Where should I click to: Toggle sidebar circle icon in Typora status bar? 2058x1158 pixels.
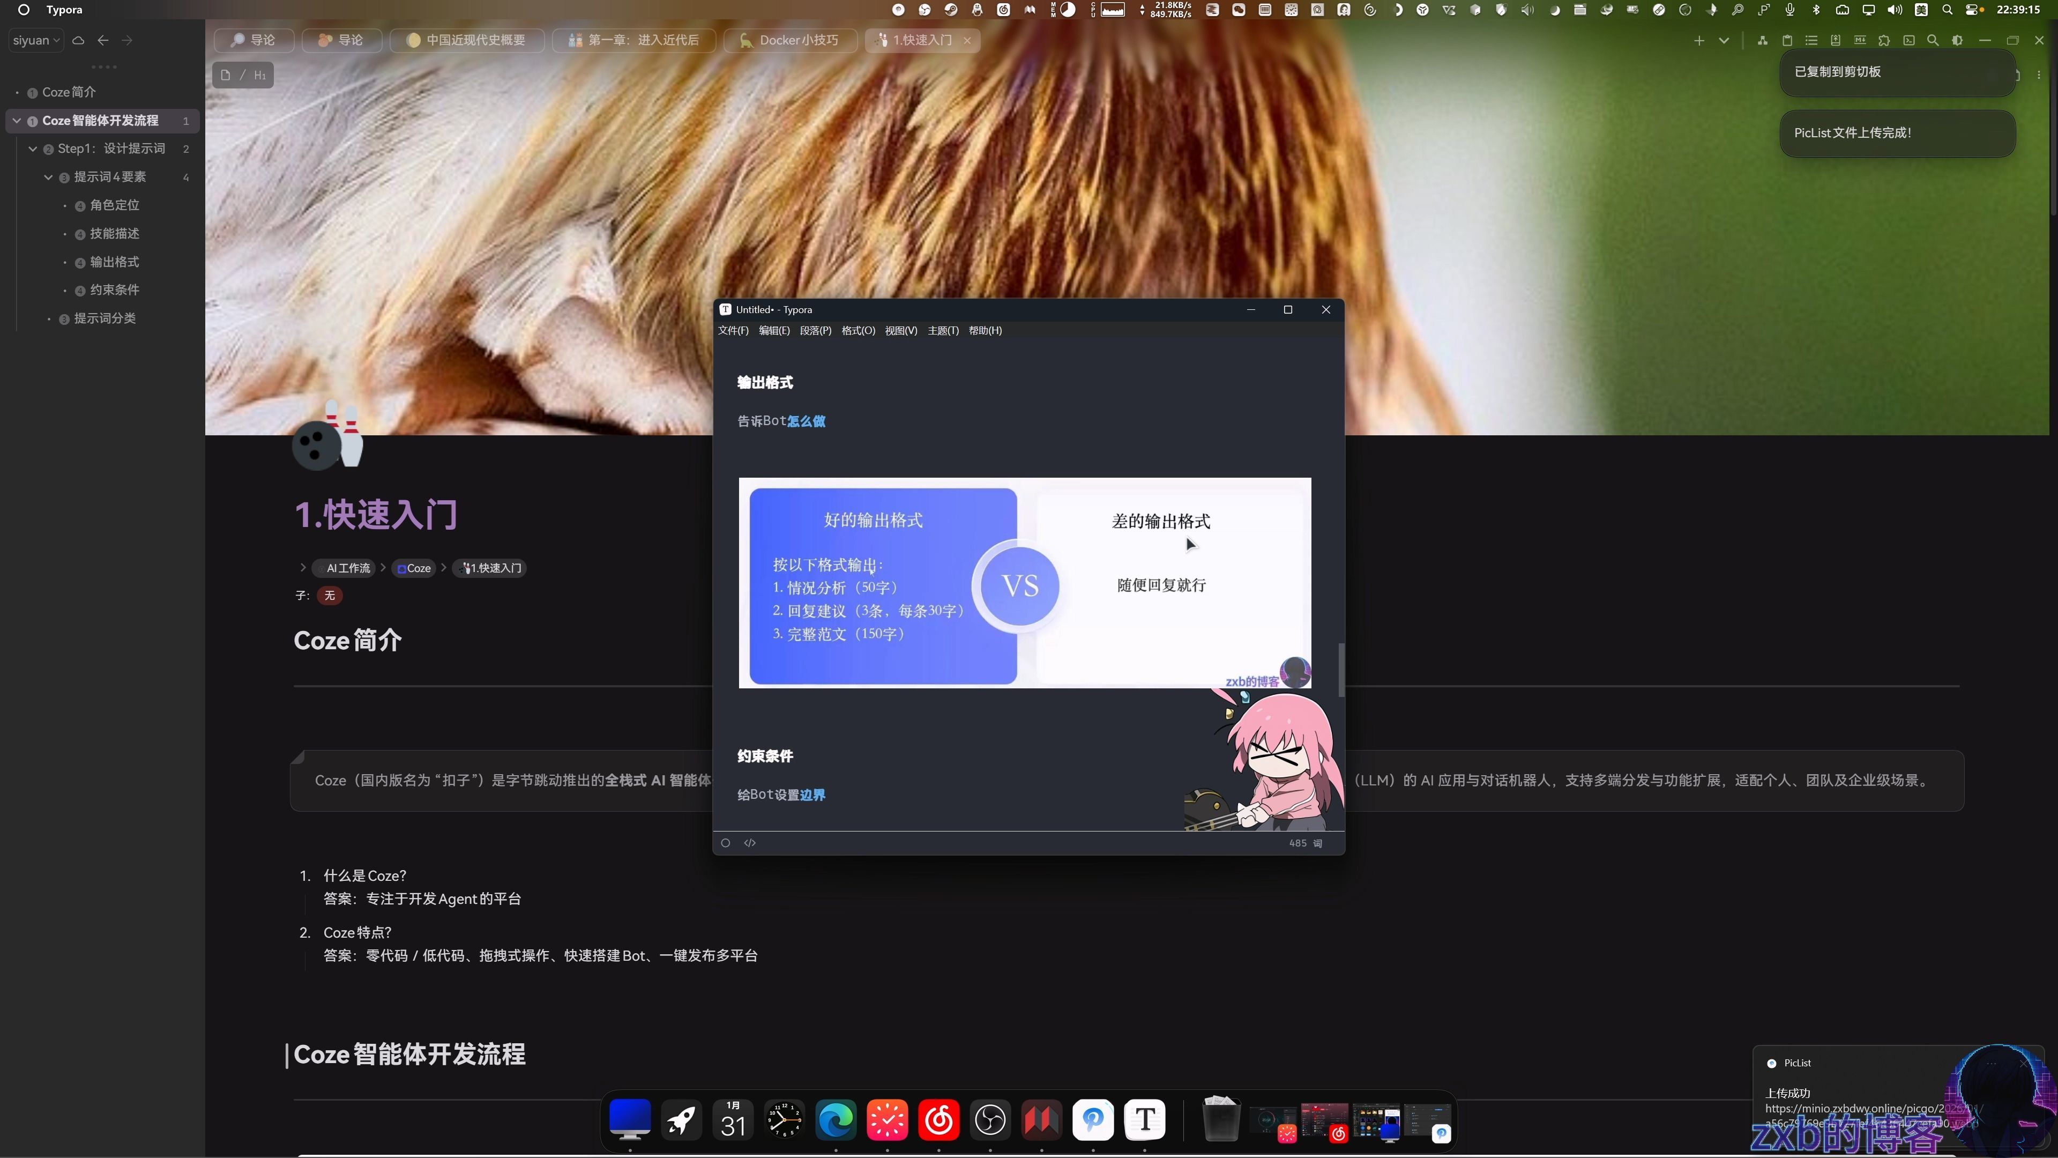click(726, 842)
